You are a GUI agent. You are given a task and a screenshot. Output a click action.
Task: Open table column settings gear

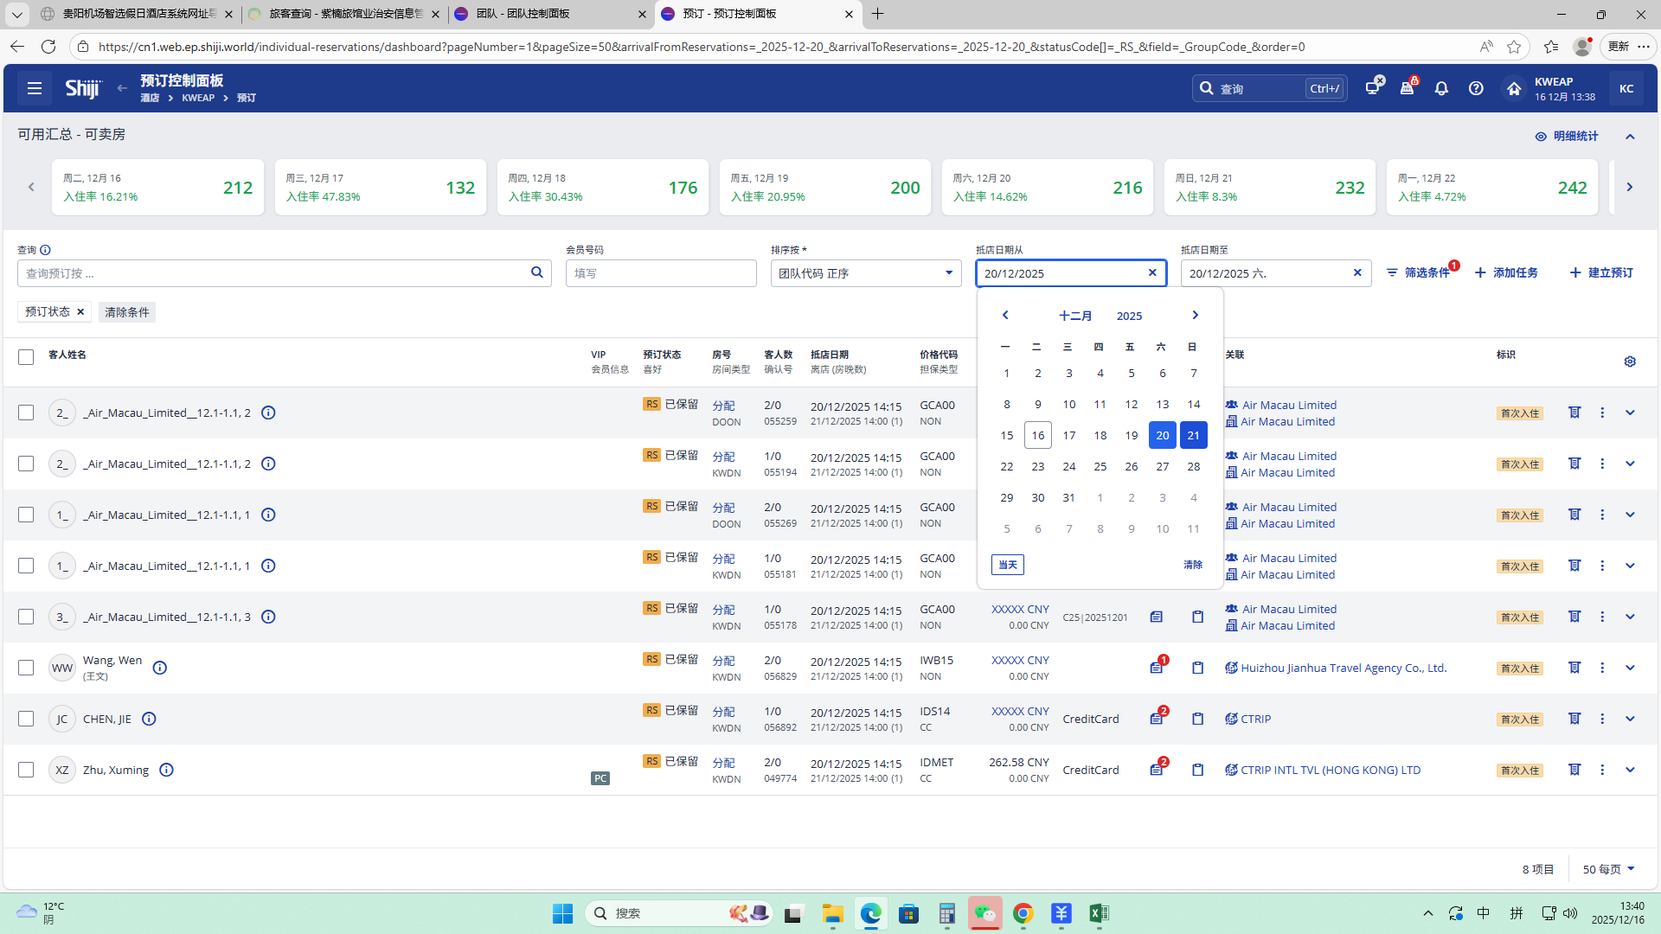coord(1630,361)
